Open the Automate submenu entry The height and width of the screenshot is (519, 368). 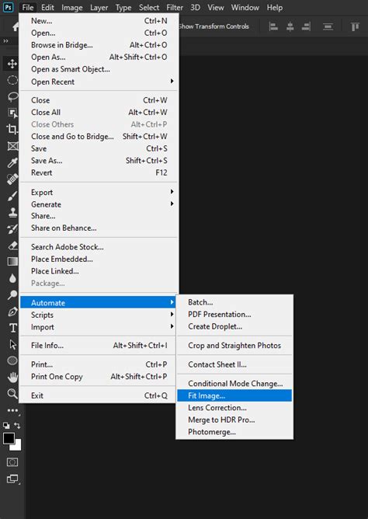[98, 302]
